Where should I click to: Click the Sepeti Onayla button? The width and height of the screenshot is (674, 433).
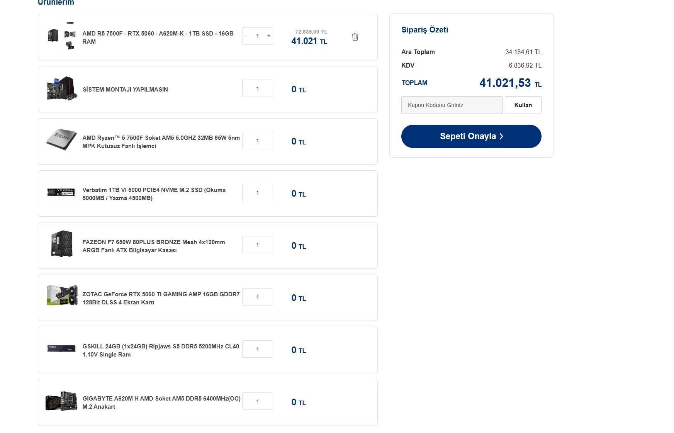point(471,136)
